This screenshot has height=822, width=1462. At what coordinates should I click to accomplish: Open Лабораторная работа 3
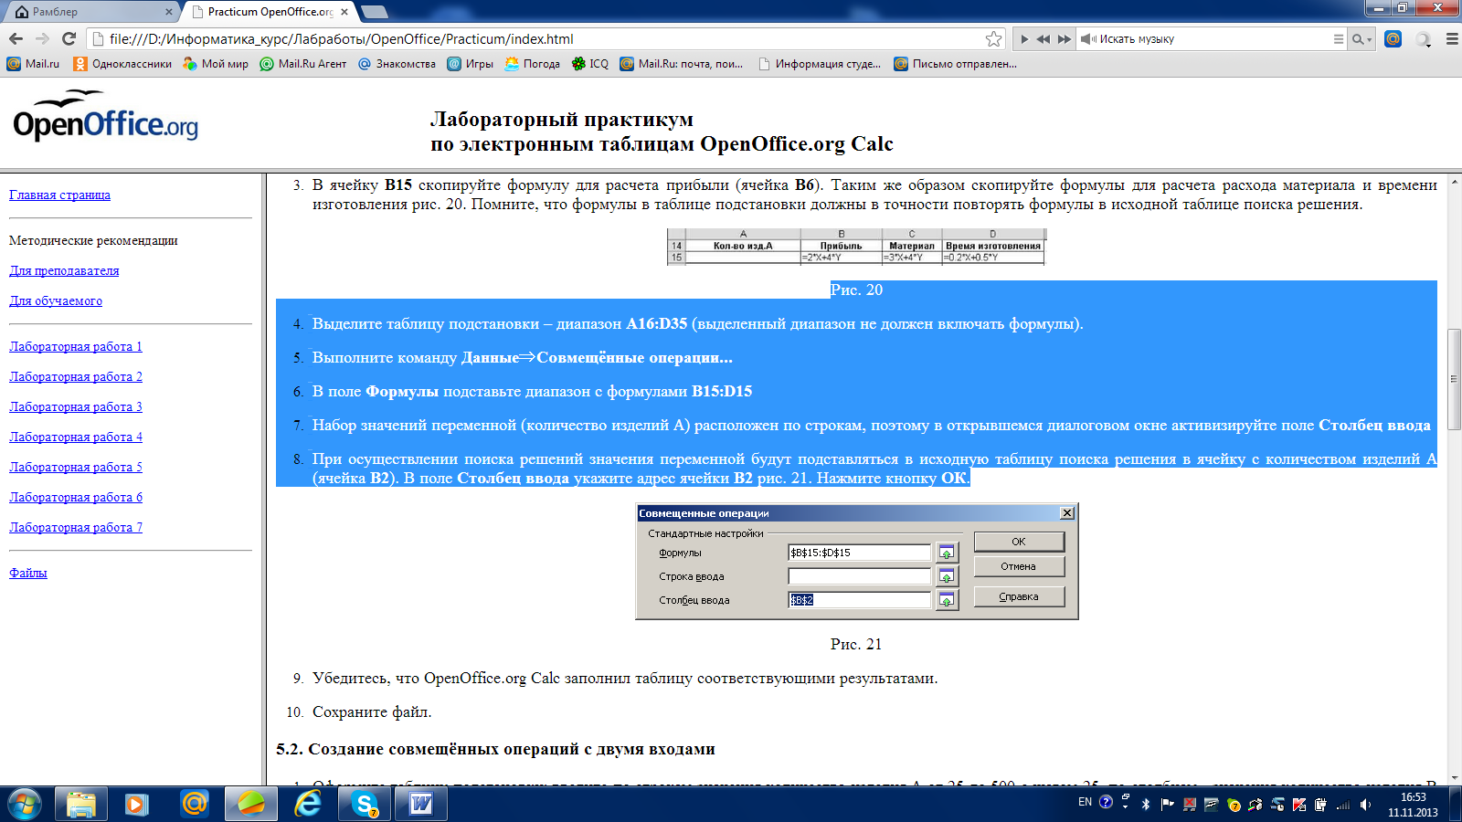pyautogui.click(x=76, y=406)
